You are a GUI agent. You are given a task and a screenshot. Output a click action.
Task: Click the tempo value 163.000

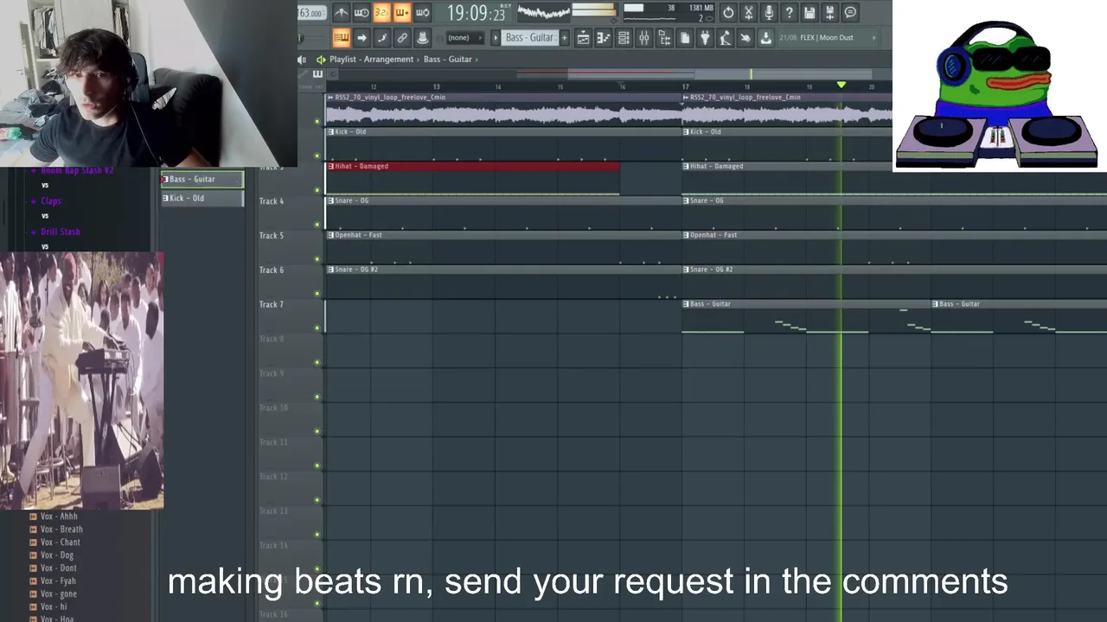point(310,13)
